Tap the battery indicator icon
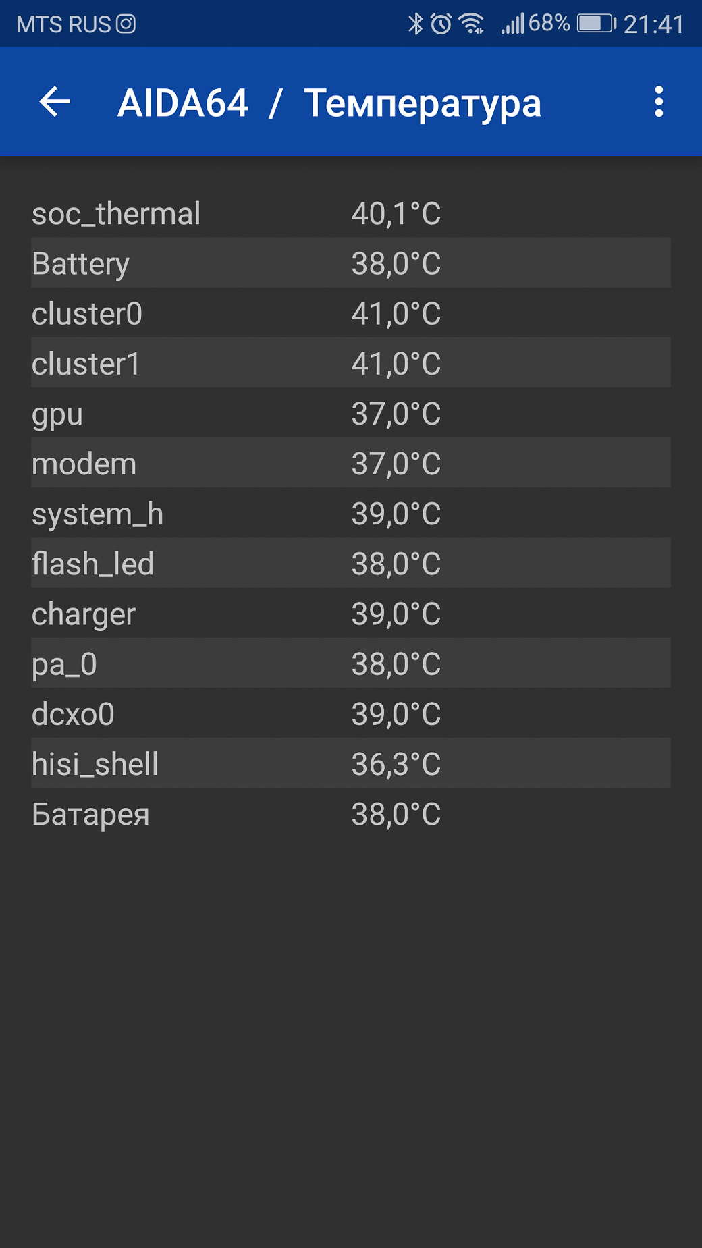The image size is (702, 1248). point(596,24)
